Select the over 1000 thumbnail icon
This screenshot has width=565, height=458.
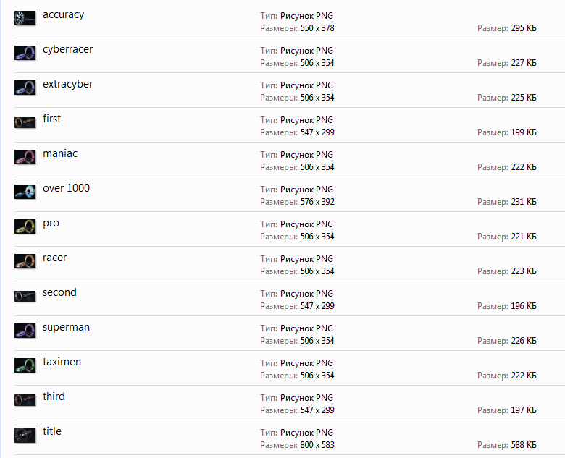25,192
